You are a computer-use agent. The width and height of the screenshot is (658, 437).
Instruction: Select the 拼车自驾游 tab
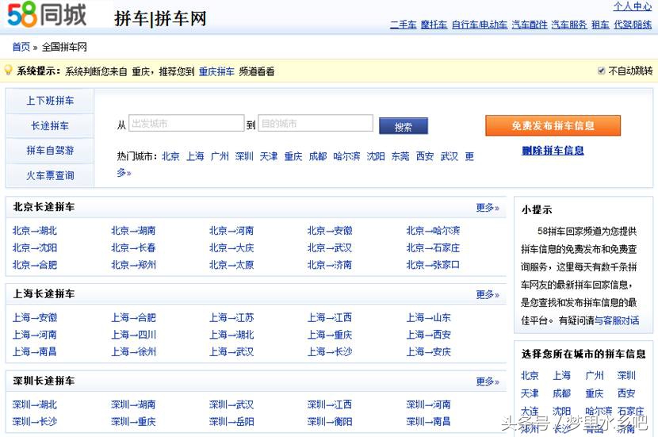(x=50, y=150)
